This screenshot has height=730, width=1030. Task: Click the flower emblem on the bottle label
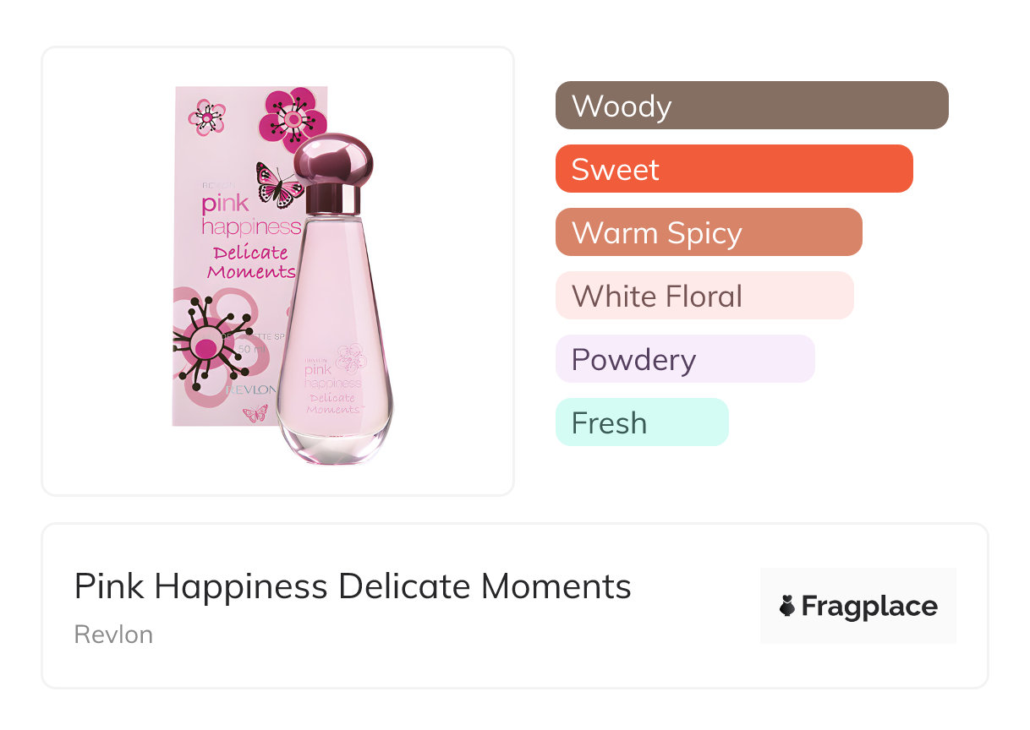tap(350, 357)
